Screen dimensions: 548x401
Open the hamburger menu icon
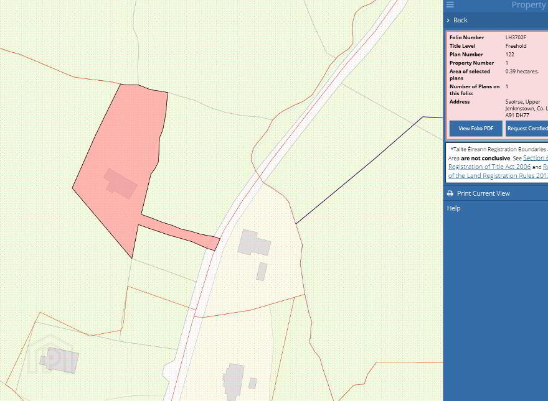pyautogui.click(x=450, y=4)
